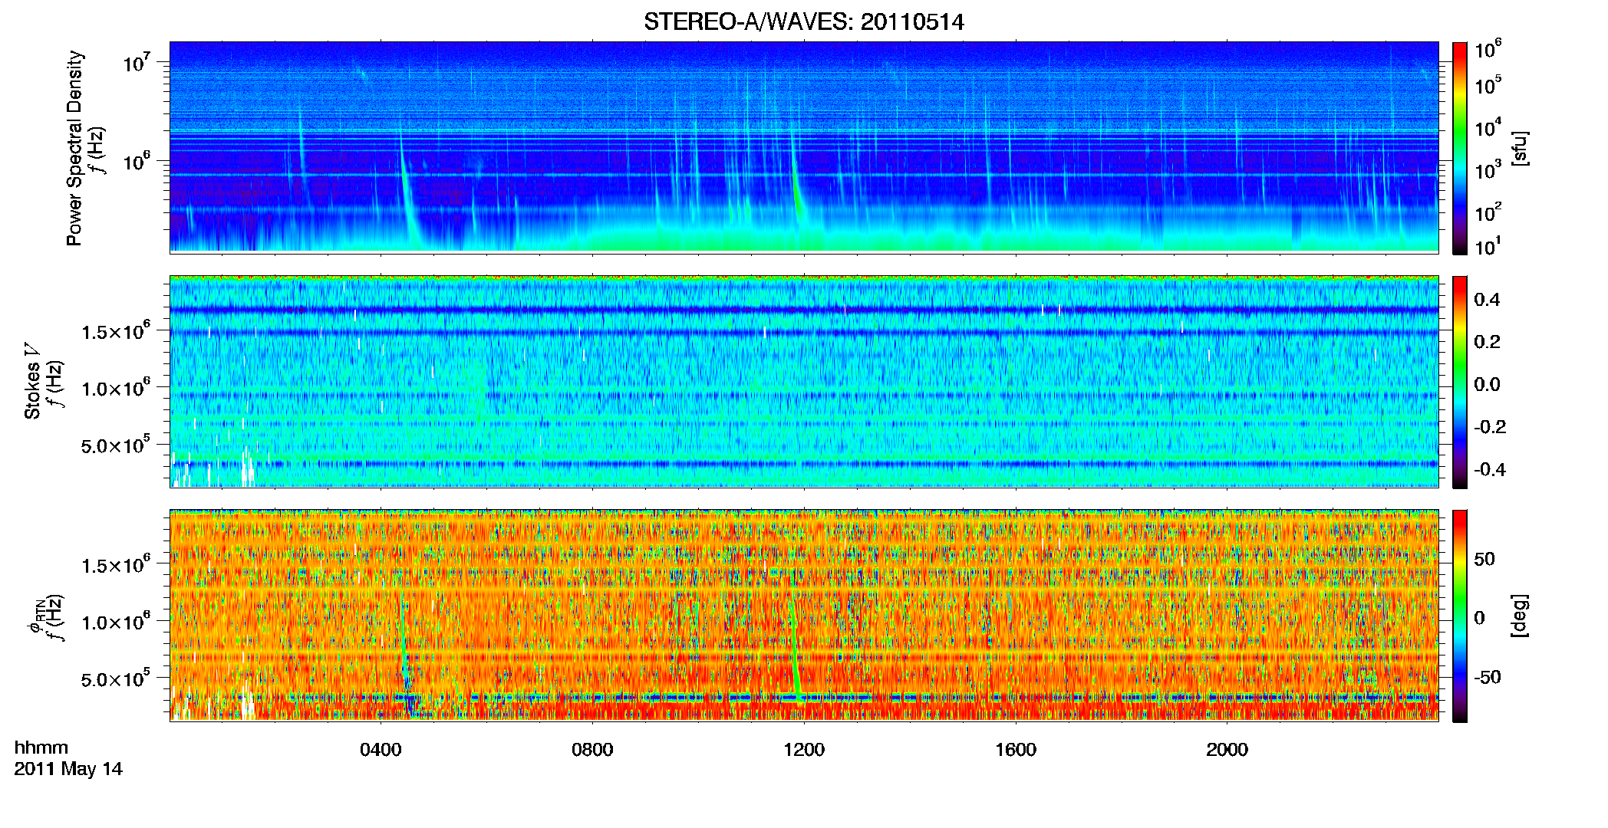Click the 1600 time tick label

tap(1016, 750)
